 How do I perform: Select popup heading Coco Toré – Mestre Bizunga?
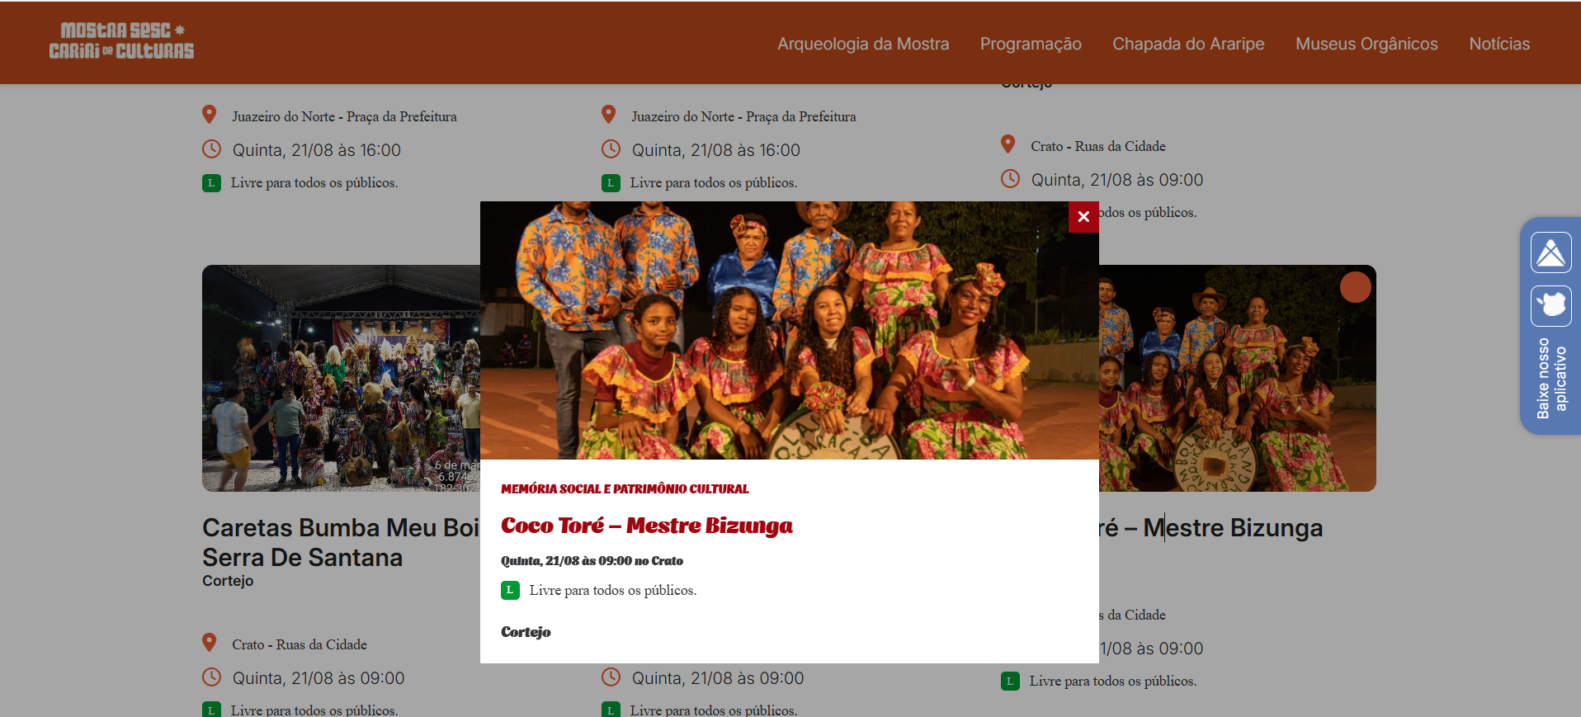click(646, 526)
